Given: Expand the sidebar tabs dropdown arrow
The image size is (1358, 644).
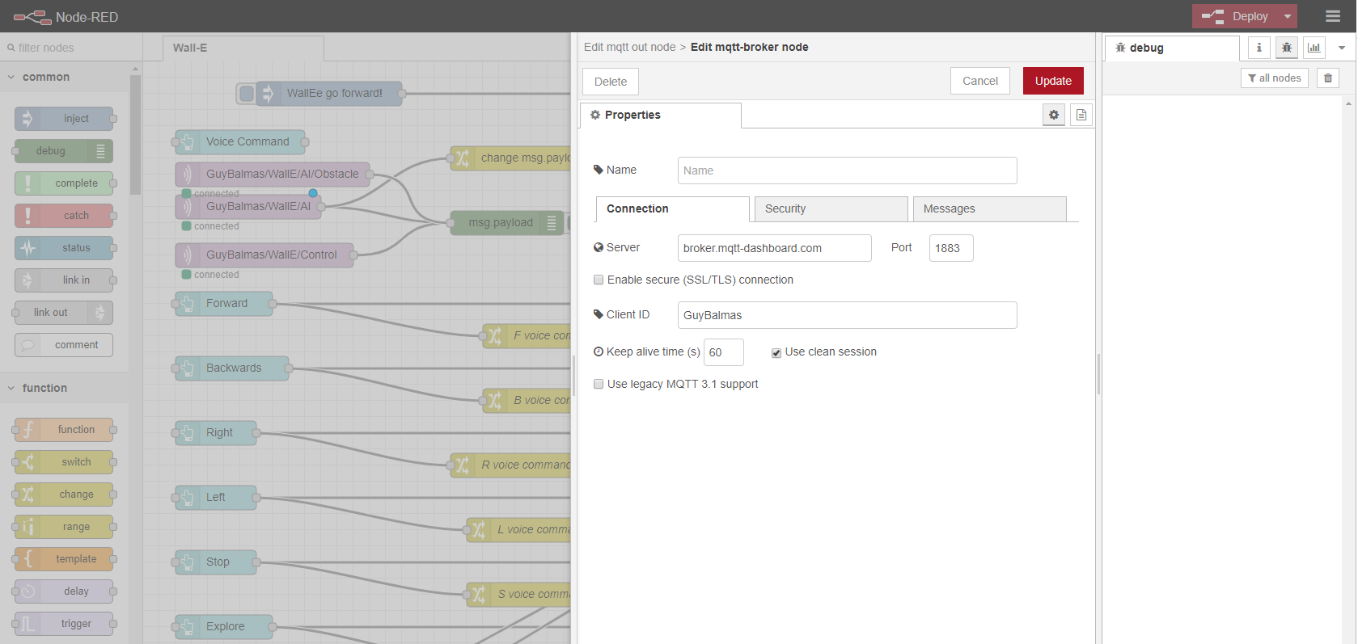Looking at the screenshot, I should coord(1342,48).
